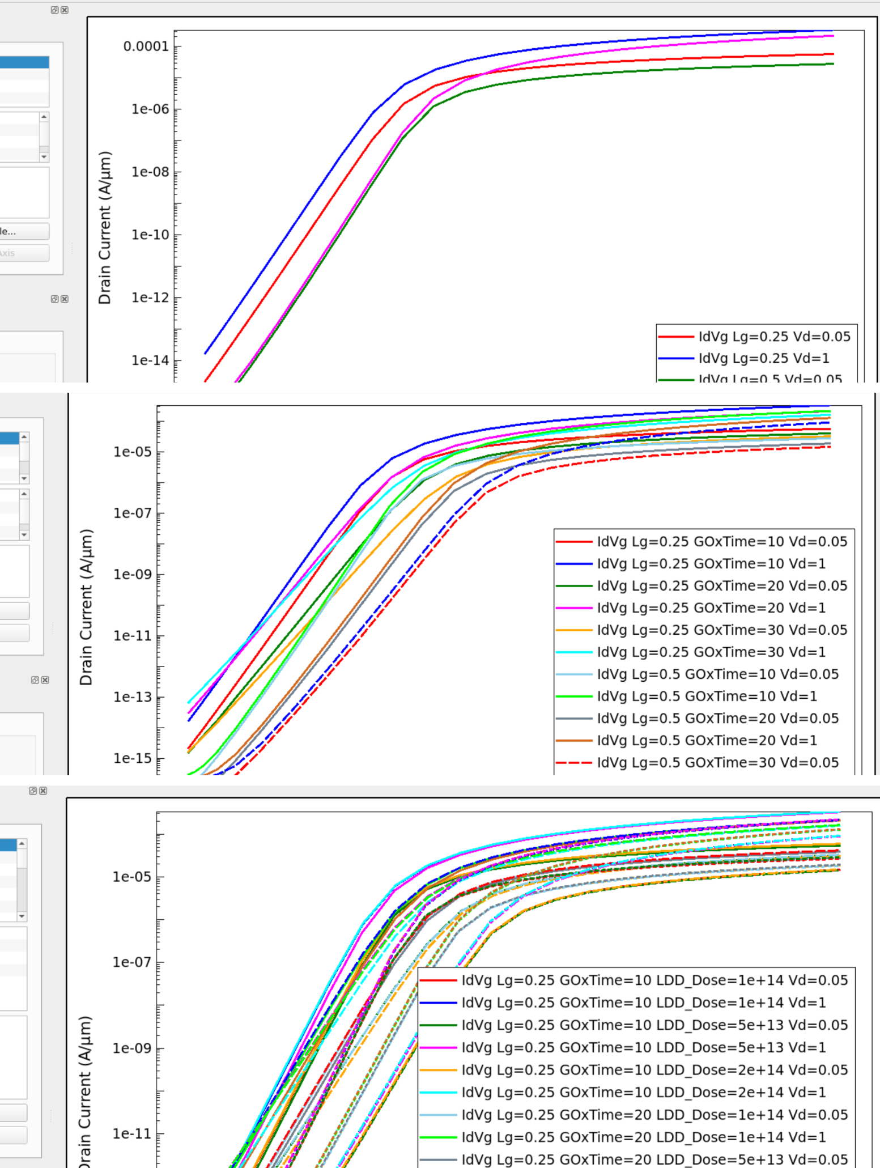This screenshot has height=1168, width=880.
Task: Click cyan swatch for 'GOxTime=10 LDD_Dose=2e+14 Vd=1'
Action: click(439, 1093)
